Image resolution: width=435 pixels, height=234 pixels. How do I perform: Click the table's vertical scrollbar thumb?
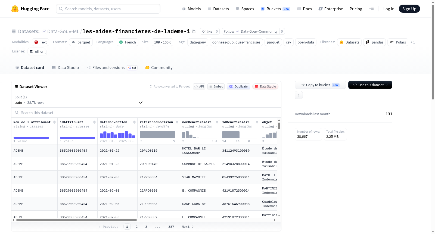[279, 126]
